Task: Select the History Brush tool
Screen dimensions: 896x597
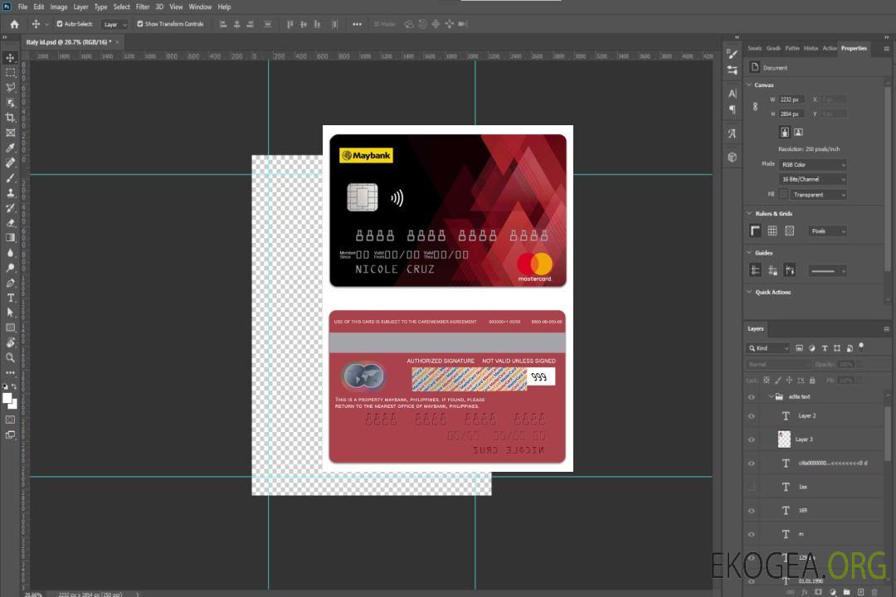Action: click(10, 208)
